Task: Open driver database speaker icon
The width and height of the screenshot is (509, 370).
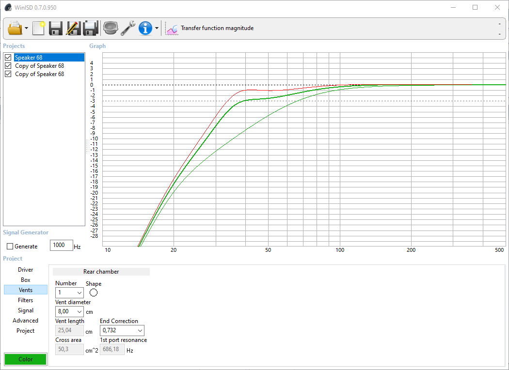Action: 111,28
